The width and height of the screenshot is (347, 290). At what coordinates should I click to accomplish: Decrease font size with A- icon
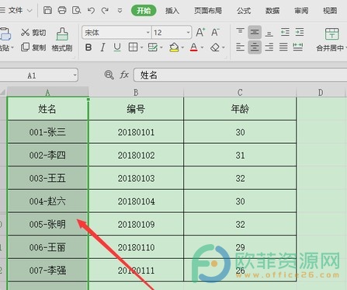215,32
